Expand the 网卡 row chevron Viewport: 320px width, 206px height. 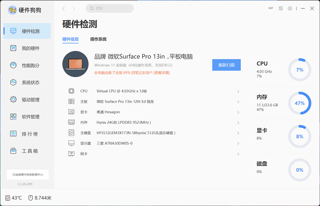(x=238, y=154)
